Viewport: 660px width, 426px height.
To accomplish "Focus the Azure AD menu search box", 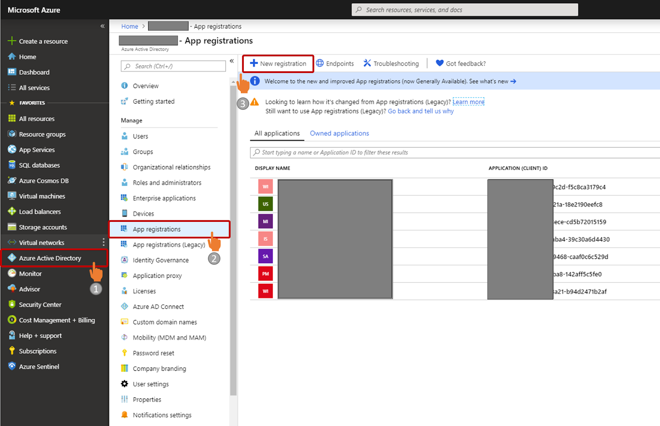I will 173,66.
